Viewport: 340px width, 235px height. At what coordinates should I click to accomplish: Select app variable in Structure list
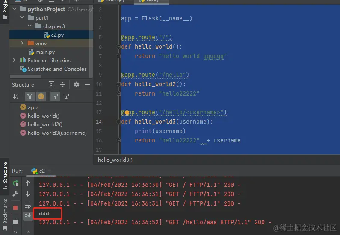(x=29, y=107)
